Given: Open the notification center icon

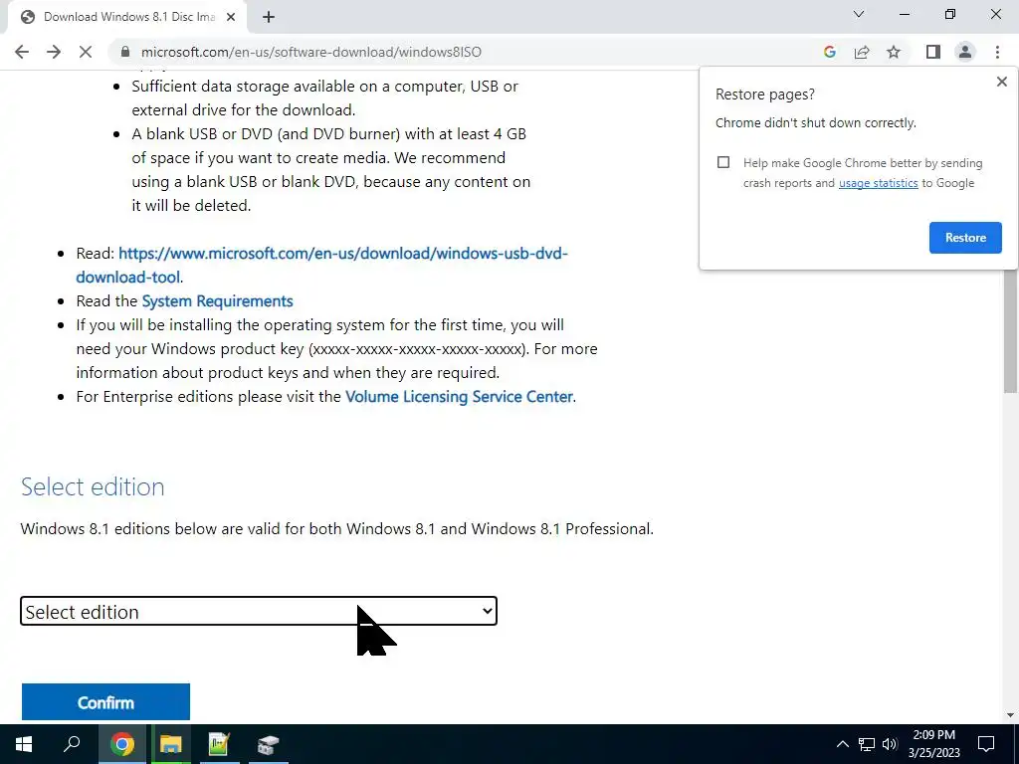Looking at the screenshot, I should 986,744.
